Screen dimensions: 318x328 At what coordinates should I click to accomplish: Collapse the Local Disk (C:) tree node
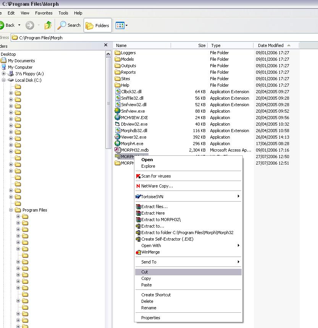(x=4, y=80)
